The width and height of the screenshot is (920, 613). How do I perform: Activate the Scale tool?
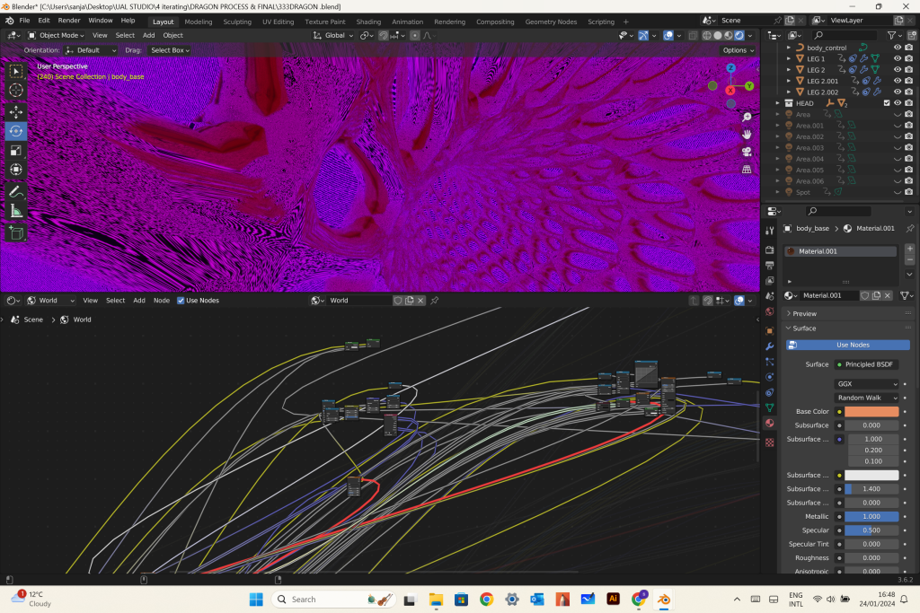pos(16,151)
